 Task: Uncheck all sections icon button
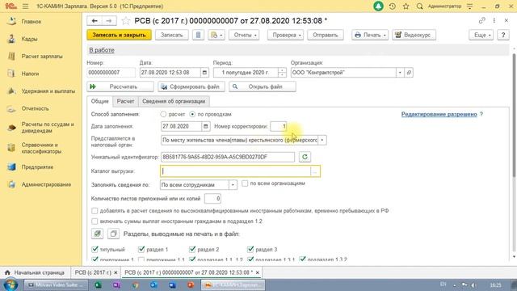tap(113, 234)
